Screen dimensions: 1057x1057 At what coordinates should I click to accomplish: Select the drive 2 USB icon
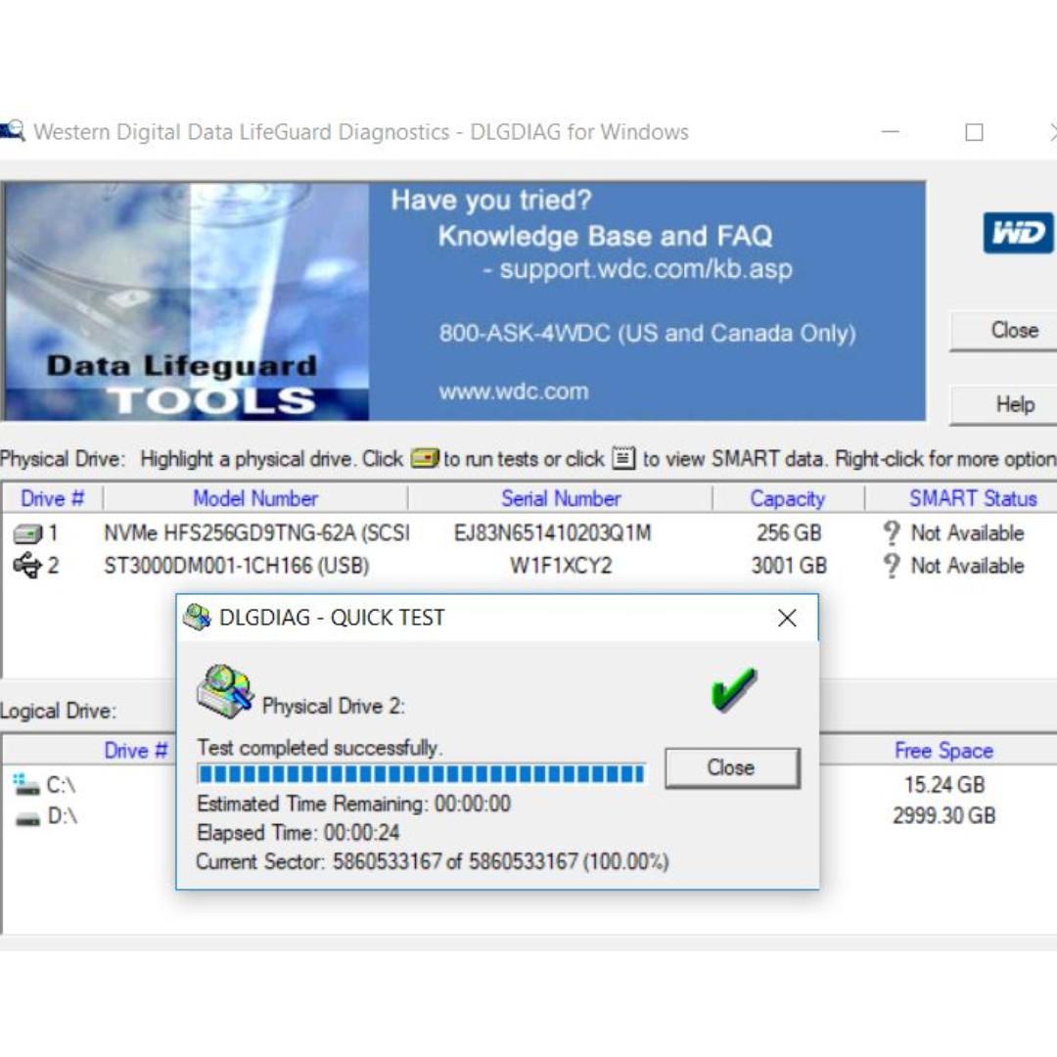[27, 566]
